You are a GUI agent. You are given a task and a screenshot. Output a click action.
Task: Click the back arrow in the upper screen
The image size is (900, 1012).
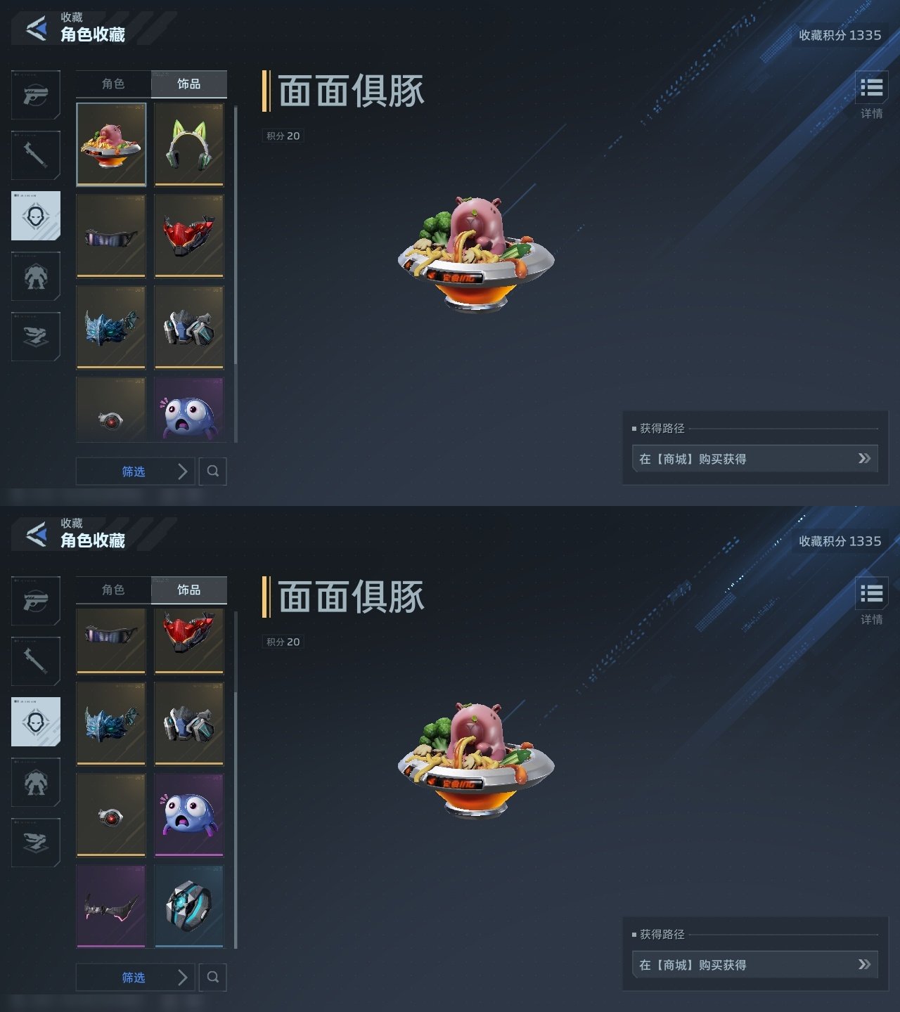pyautogui.click(x=36, y=28)
